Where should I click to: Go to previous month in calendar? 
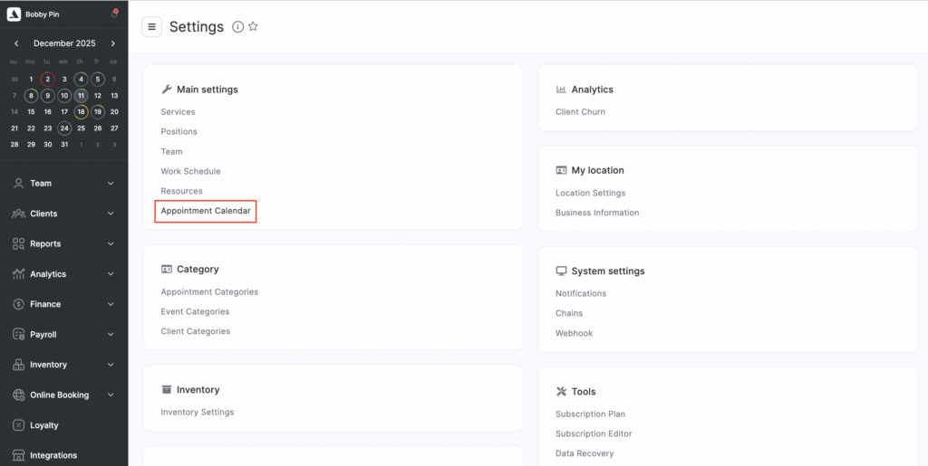tap(16, 43)
